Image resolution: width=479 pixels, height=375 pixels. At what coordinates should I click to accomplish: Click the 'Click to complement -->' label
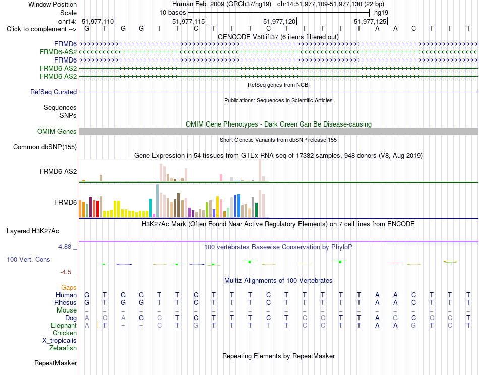click(41, 29)
